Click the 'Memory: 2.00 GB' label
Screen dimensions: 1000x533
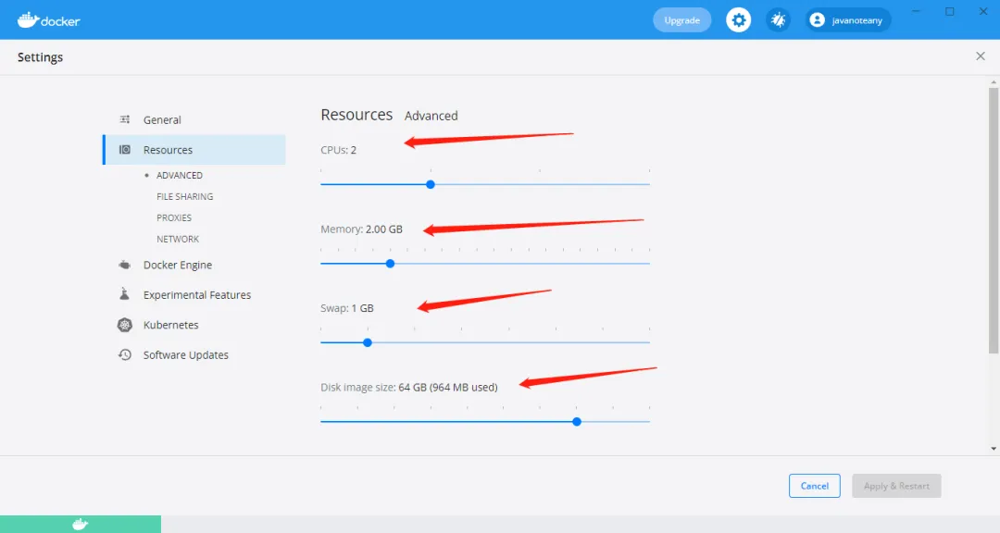click(x=362, y=229)
